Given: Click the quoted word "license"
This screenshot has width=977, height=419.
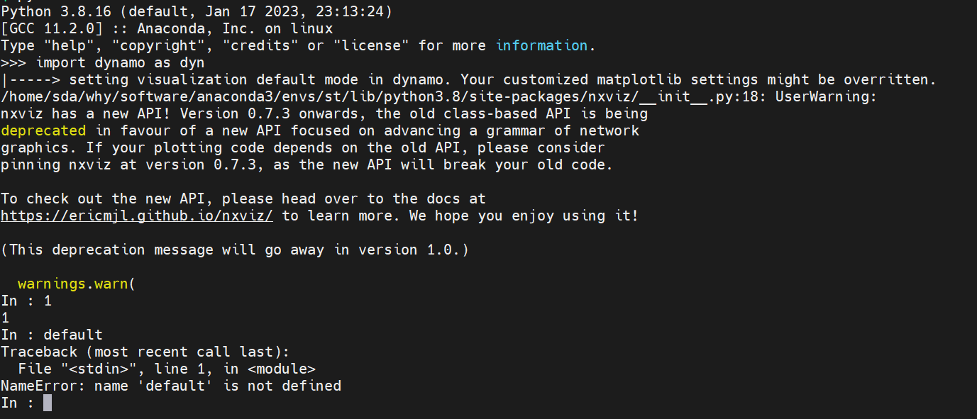Looking at the screenshot, I should 379,45.
